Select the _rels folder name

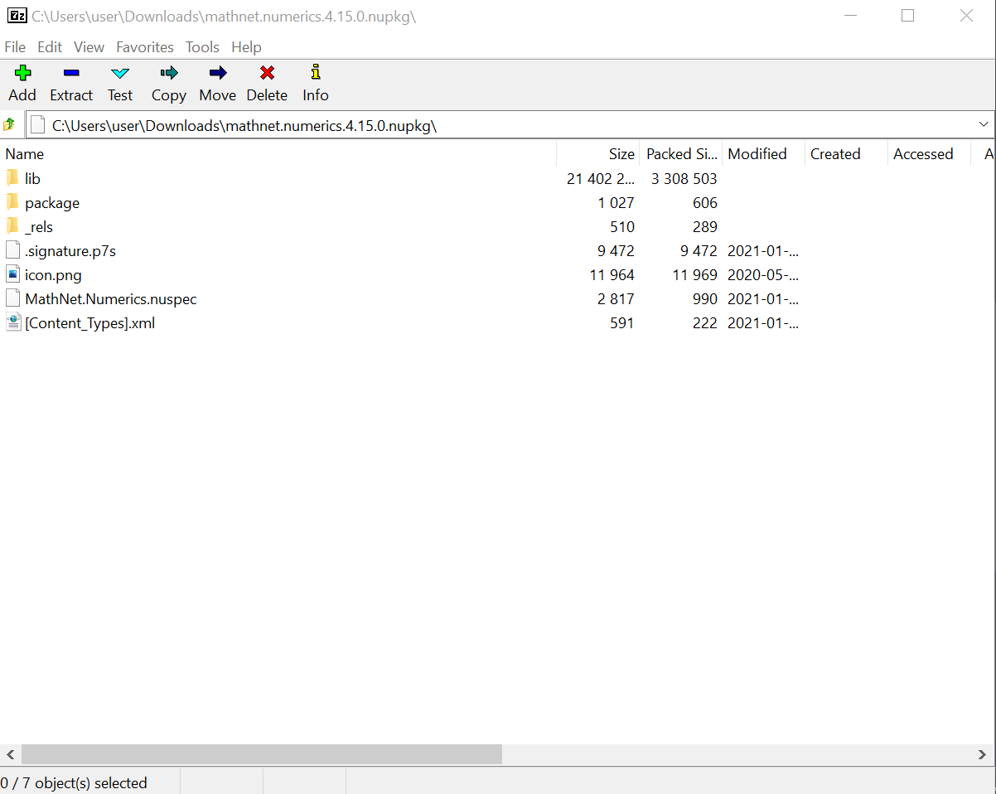[39, 227]
